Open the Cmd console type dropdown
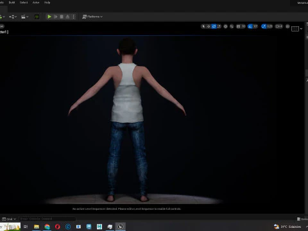 [x=9, y=219]
